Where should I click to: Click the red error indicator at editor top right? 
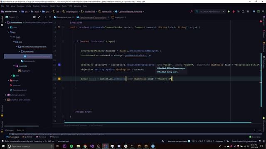click(261, 22)
